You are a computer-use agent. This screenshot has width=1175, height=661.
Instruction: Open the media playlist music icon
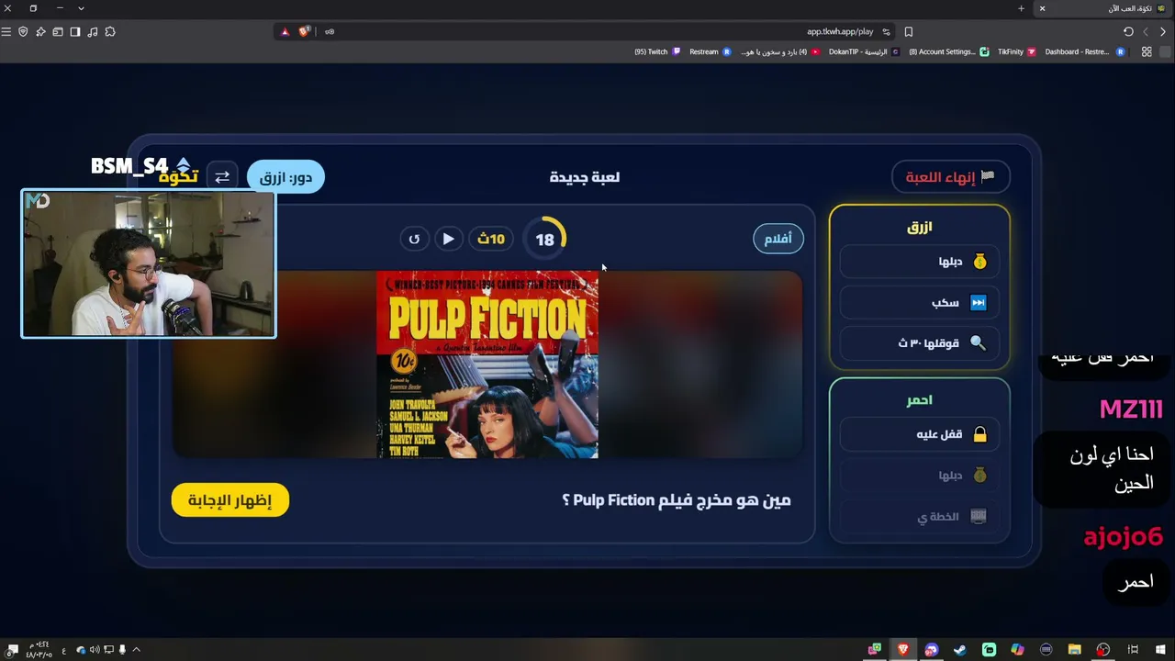(93, 31)
